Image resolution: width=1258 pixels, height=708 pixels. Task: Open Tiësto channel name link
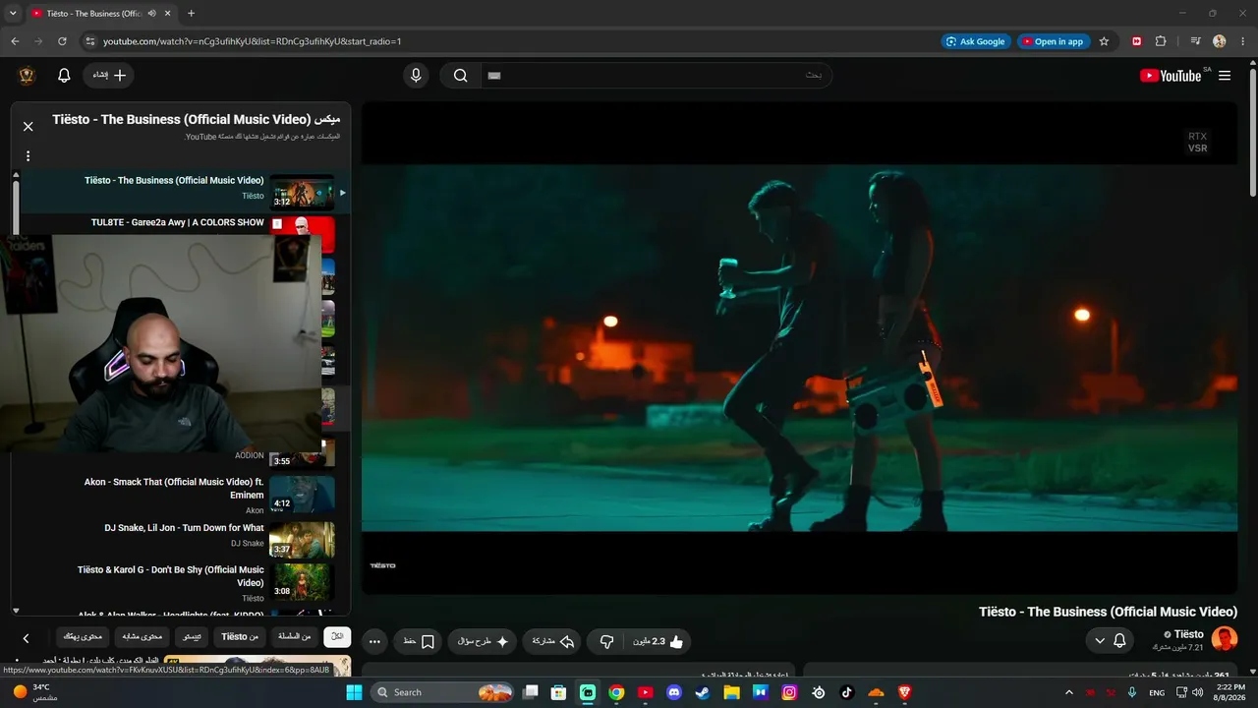pos(1188,634)
